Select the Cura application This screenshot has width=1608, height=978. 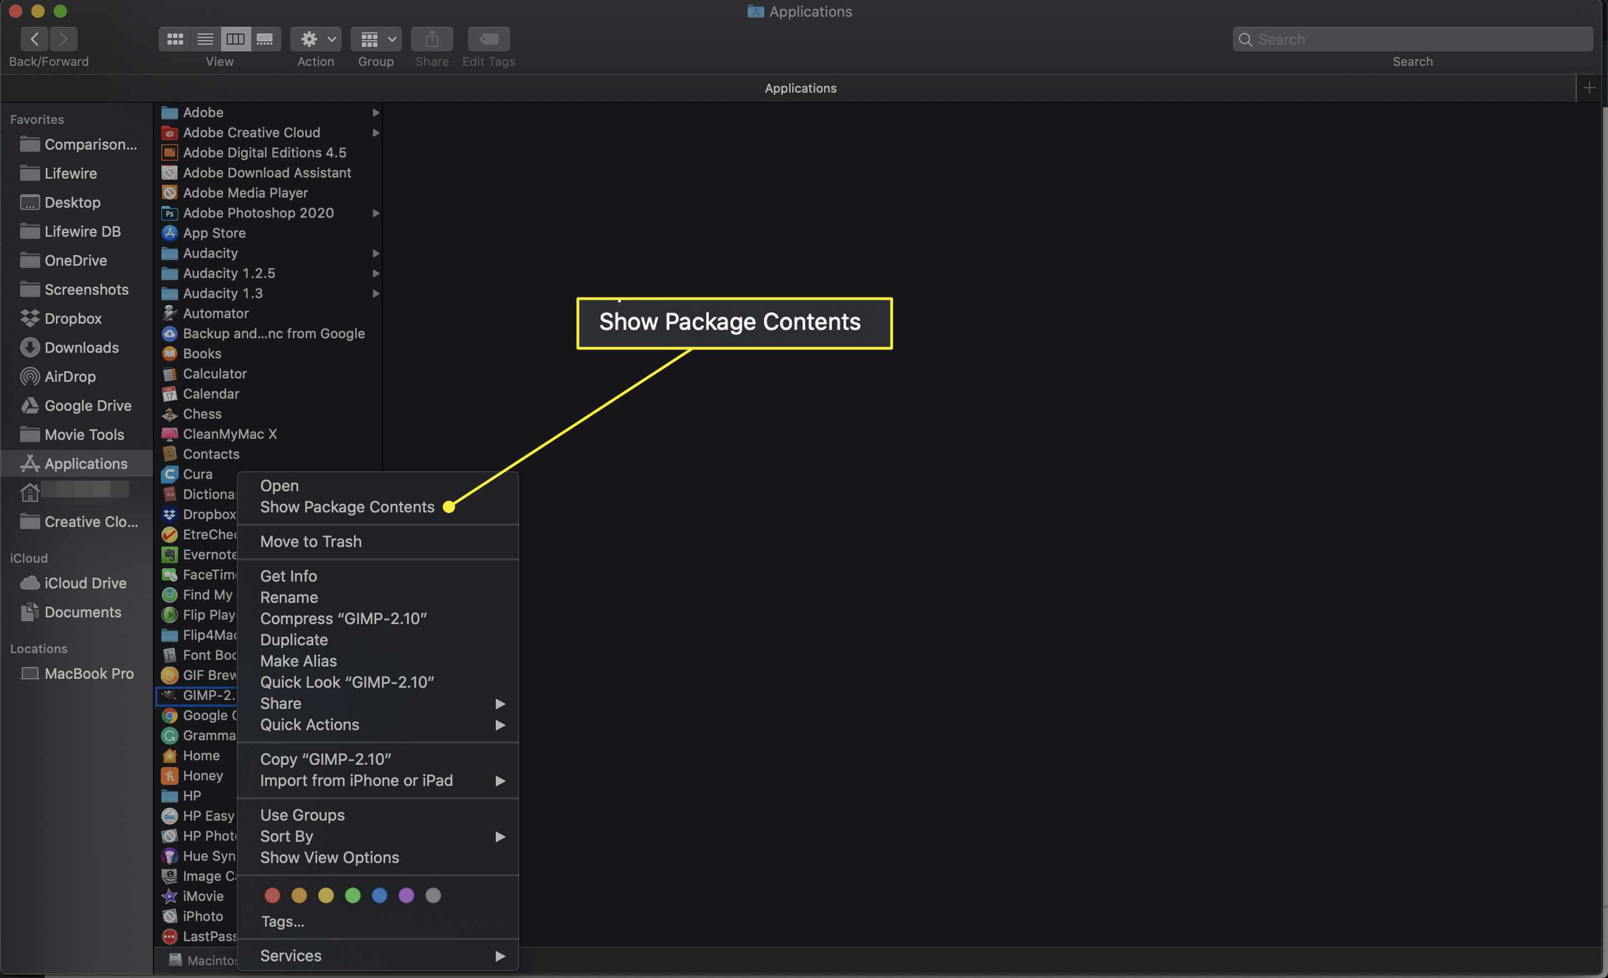click(x=198, y=474)
